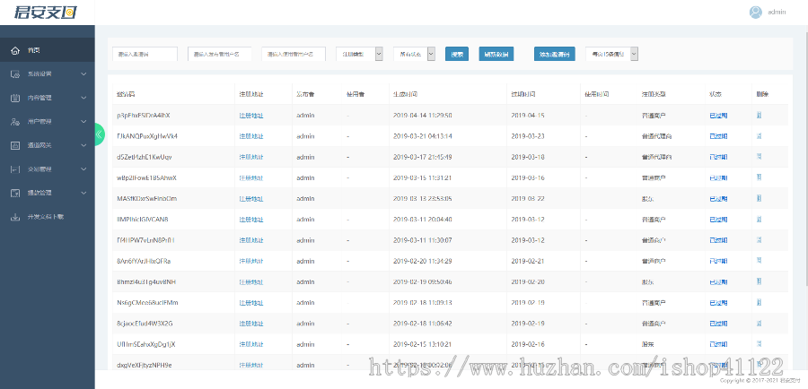Screen dimensions: 808x389
Task: Delete the invite code generated 2019-03-13
Action: point(759,199)
